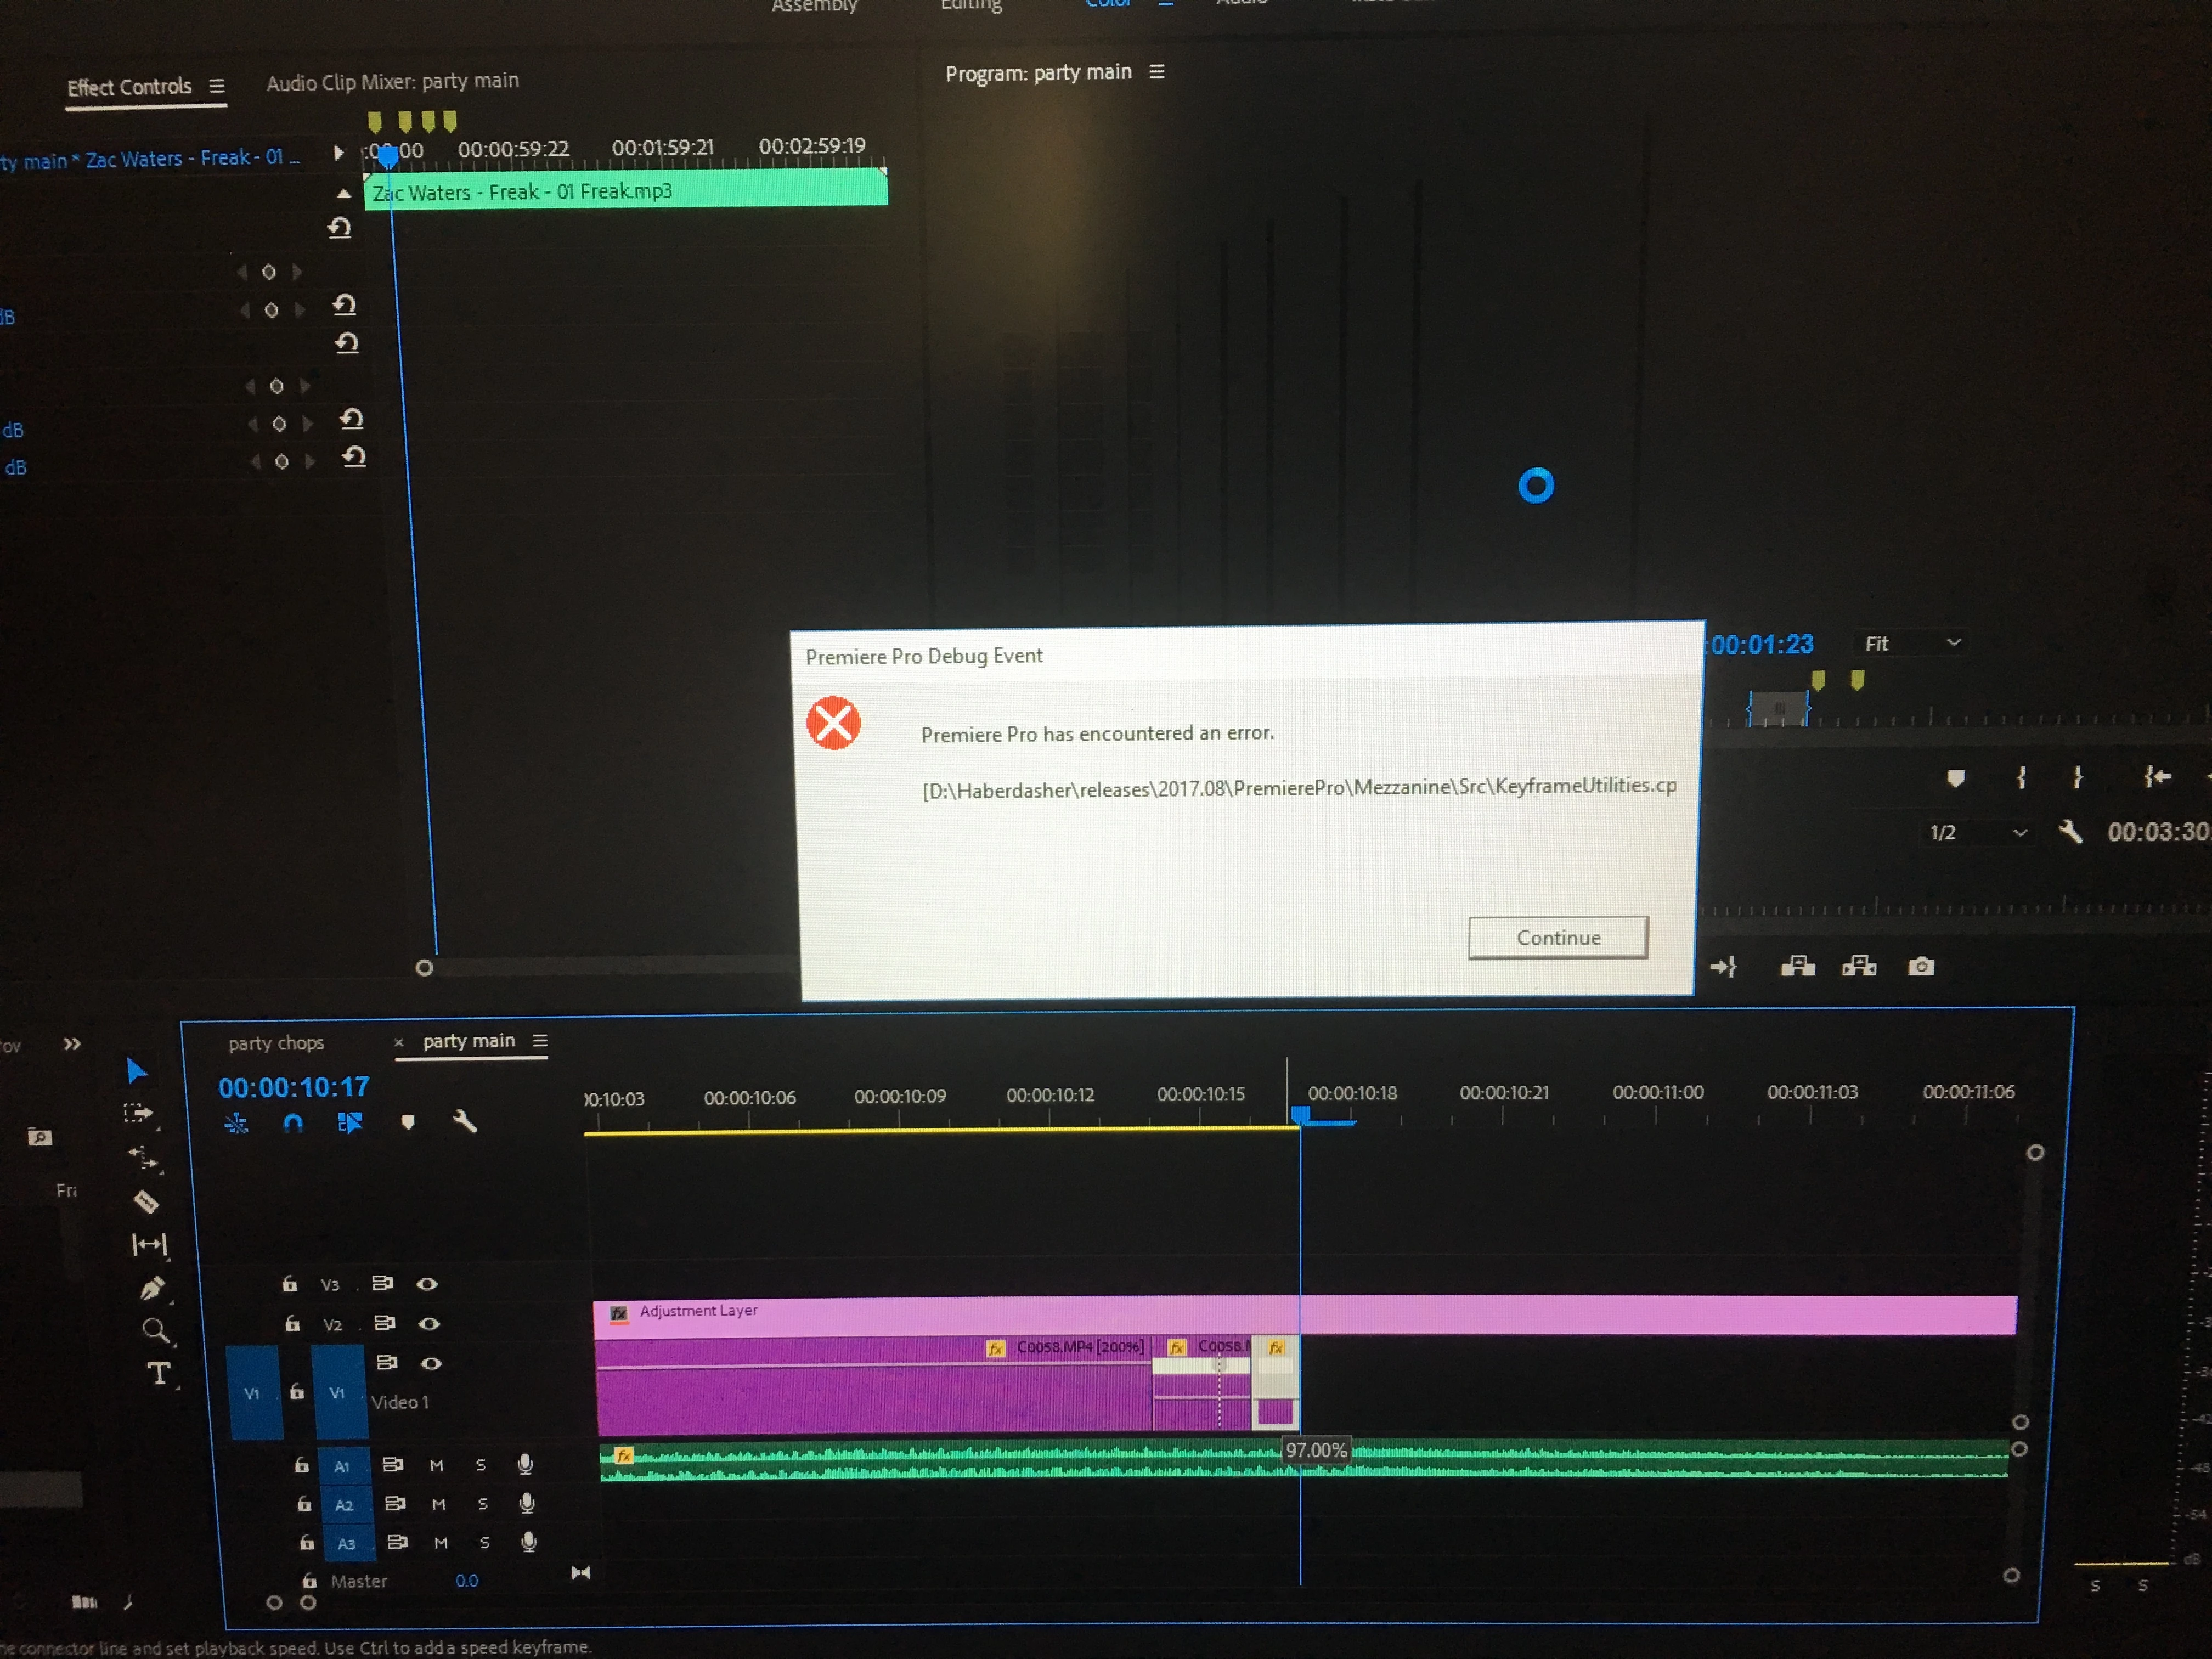Viewport: 2212px width, 1659px height.
Task: Switch to the party chops sequence tab
Action: [276, 1043]
